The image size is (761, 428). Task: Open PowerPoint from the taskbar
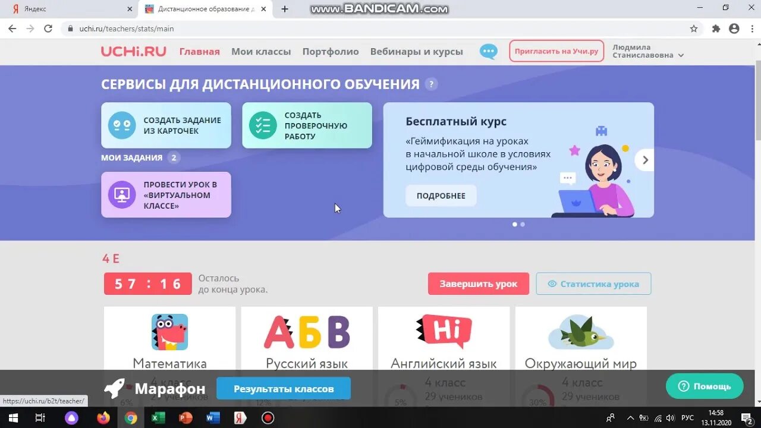click(185, 418)
